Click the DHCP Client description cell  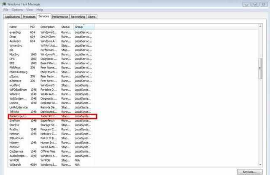pos(48,37)
